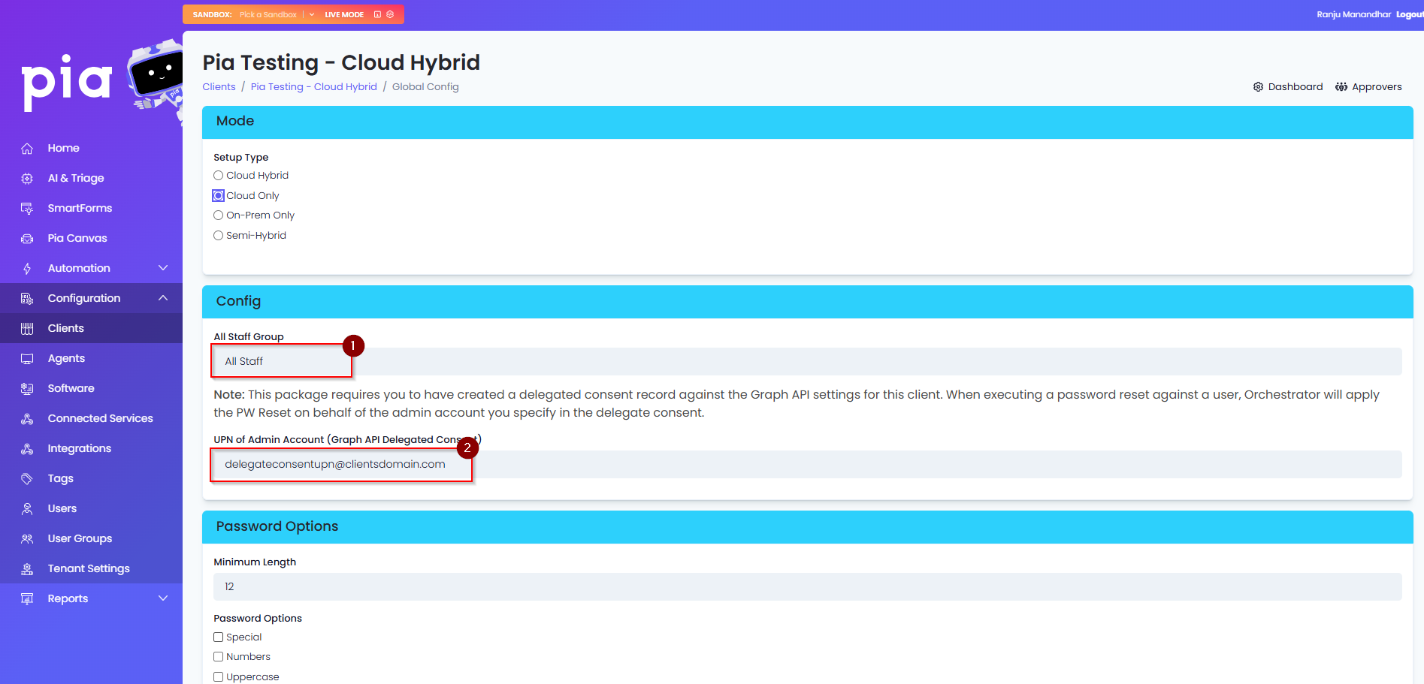Image resolution: width=1424 pixels, height=684 pixels.
Task: Click the Ranju Manandhar user name
Action: point(1353,14)
